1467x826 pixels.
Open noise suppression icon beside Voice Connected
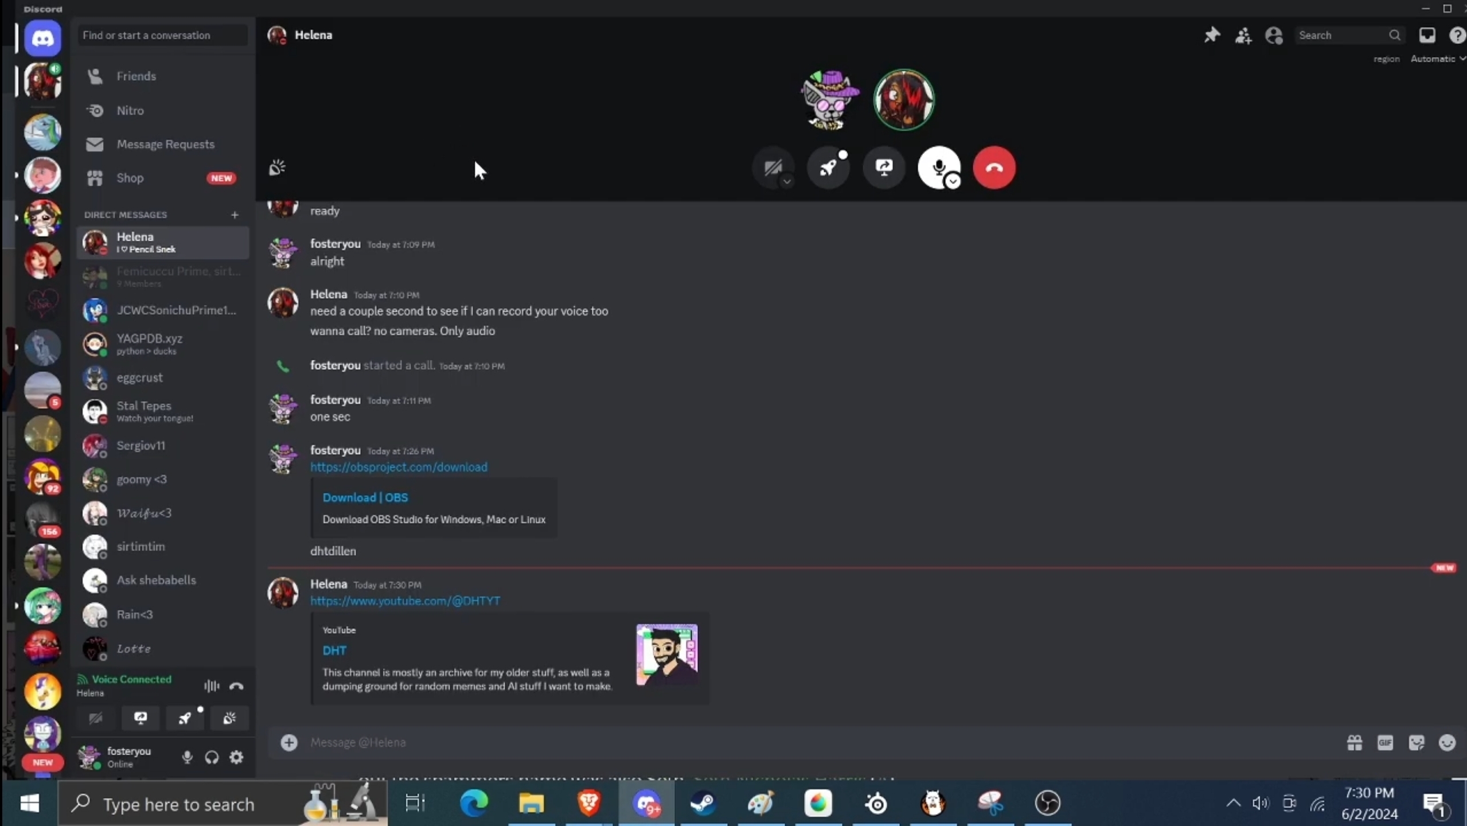click(x=211, y=685)
